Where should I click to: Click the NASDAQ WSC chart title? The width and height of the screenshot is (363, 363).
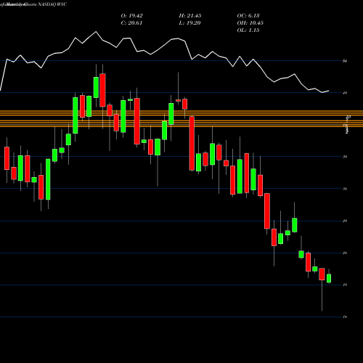point(52,4)
